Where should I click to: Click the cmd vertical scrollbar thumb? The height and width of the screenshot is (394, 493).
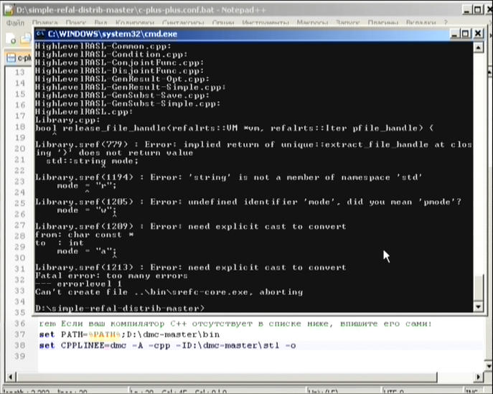point(478,288)
